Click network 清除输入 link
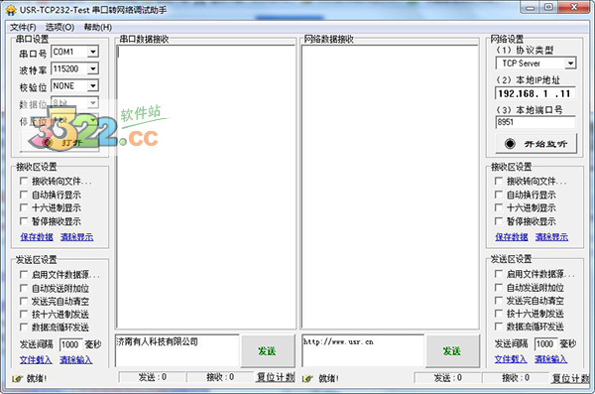Viewport: 595px width, 394px height. click(551, 359)
